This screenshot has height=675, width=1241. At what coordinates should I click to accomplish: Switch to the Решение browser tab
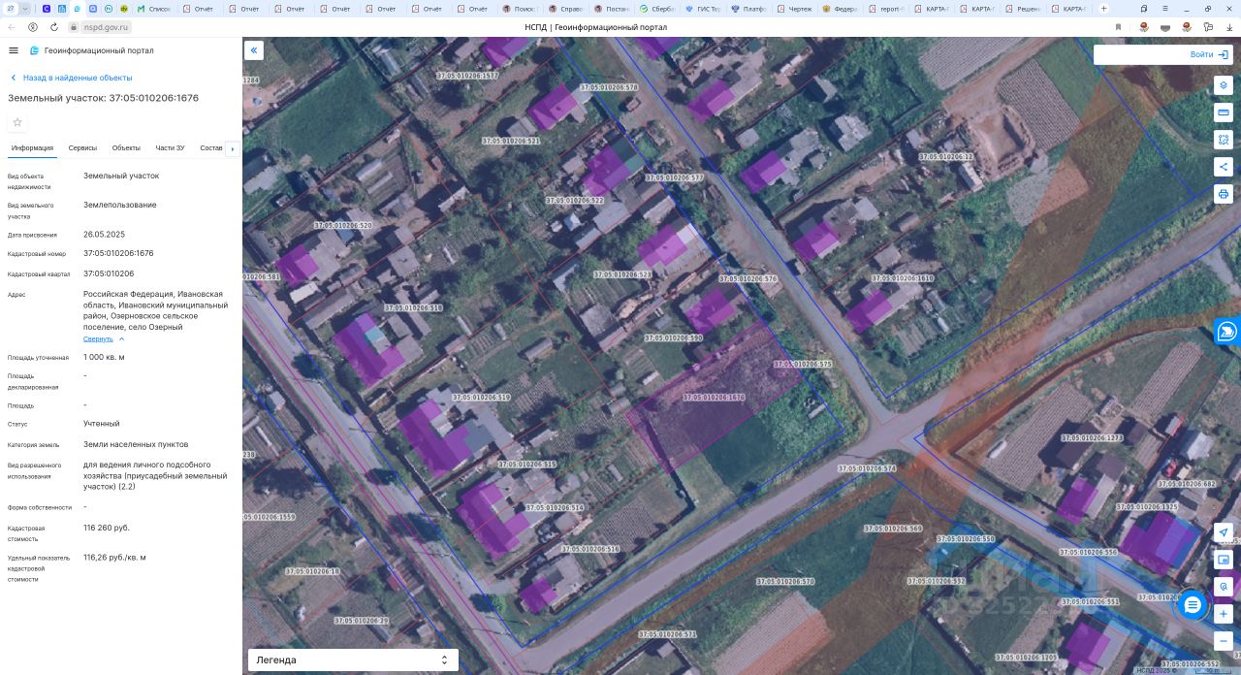click(1025, 9)
